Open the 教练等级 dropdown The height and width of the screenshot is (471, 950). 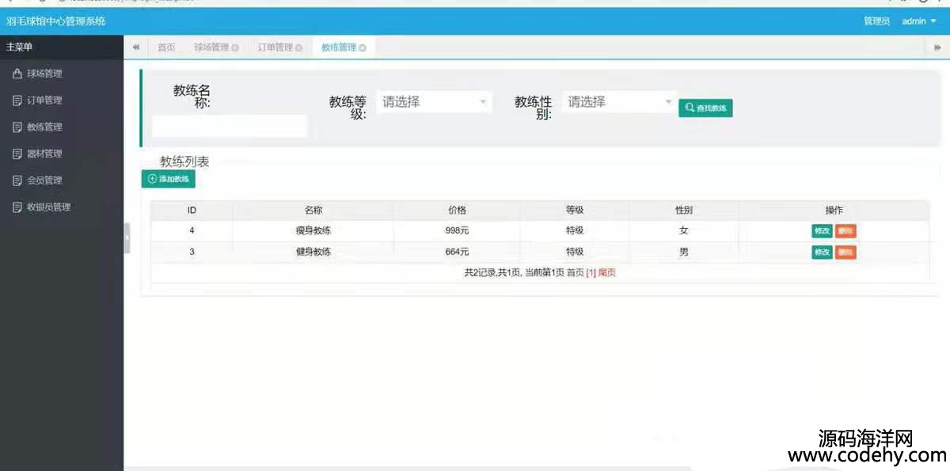pos(434,101)
